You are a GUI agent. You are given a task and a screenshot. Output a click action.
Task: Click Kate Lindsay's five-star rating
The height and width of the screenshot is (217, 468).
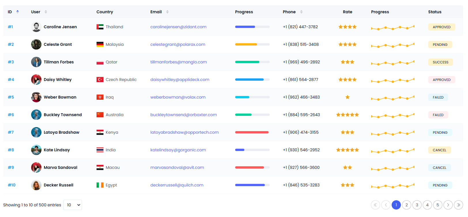[x=348, y=150]
